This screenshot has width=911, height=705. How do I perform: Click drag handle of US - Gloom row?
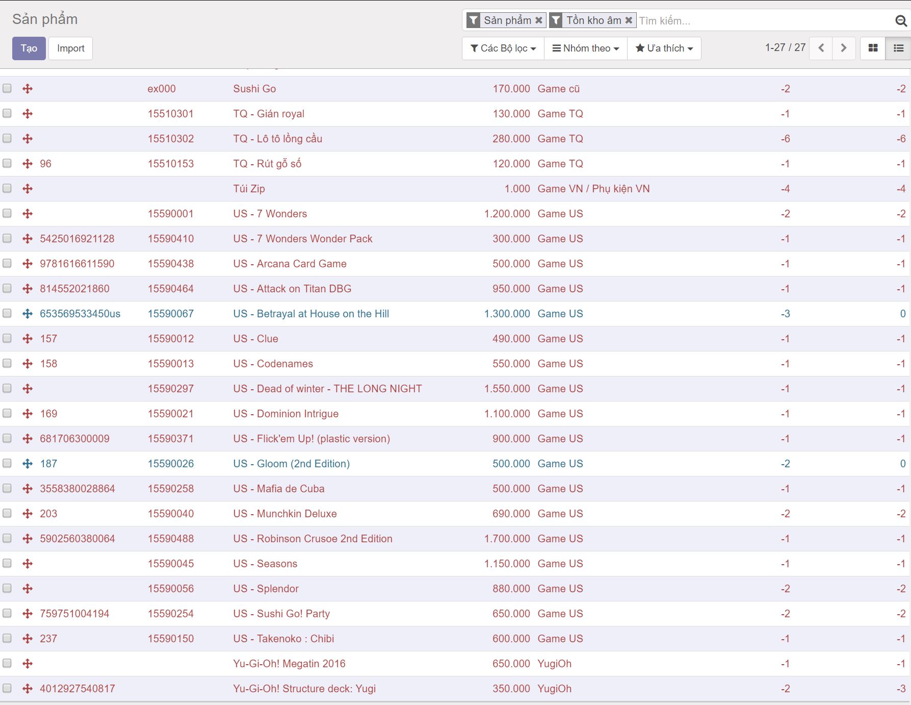[28, 464]
